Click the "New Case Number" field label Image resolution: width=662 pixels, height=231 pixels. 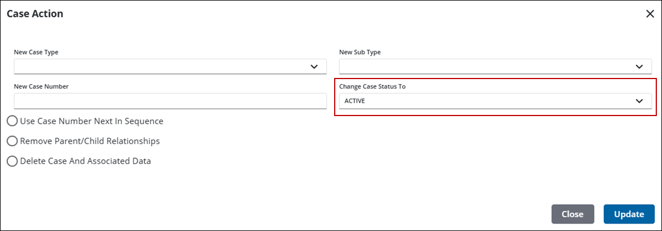(x=40, y=86)
